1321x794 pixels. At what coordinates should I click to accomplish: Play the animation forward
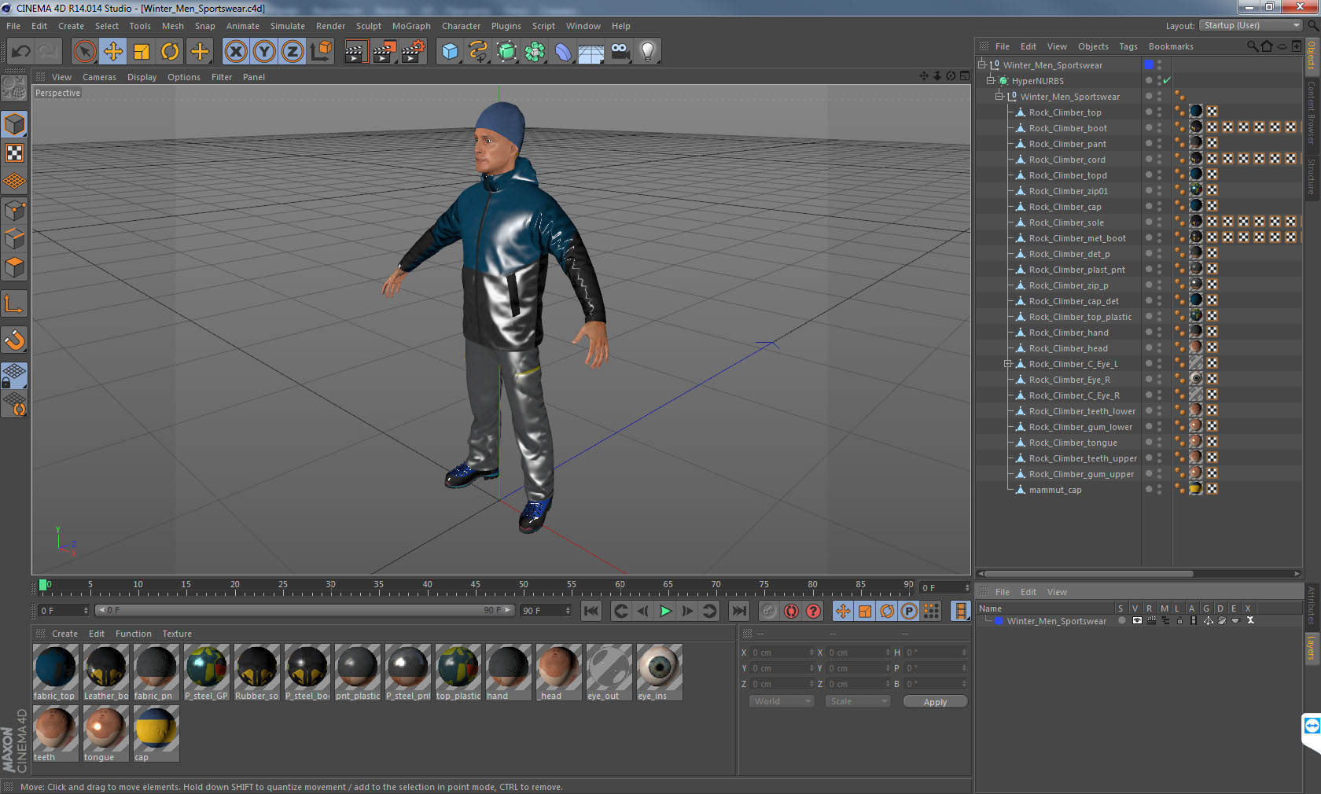pyautogui.click(x=665, y=611)
